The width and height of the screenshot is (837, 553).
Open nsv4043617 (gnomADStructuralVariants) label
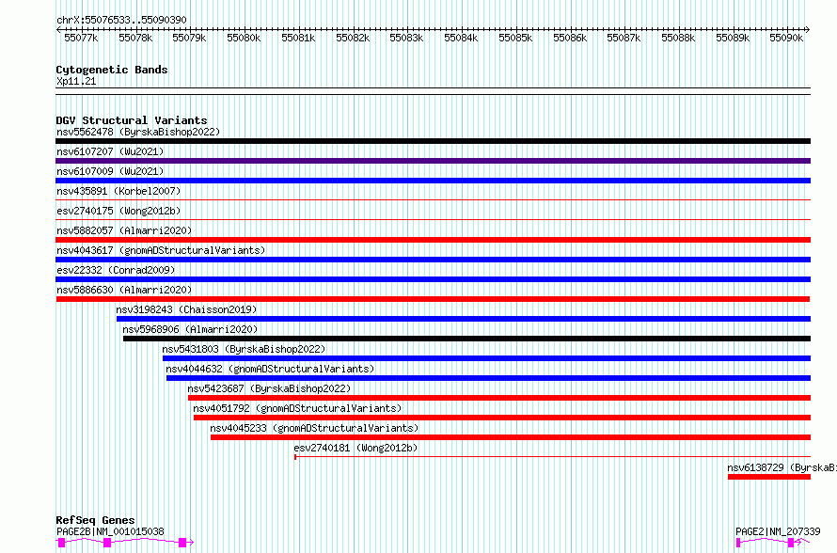[x=161, y=250]
